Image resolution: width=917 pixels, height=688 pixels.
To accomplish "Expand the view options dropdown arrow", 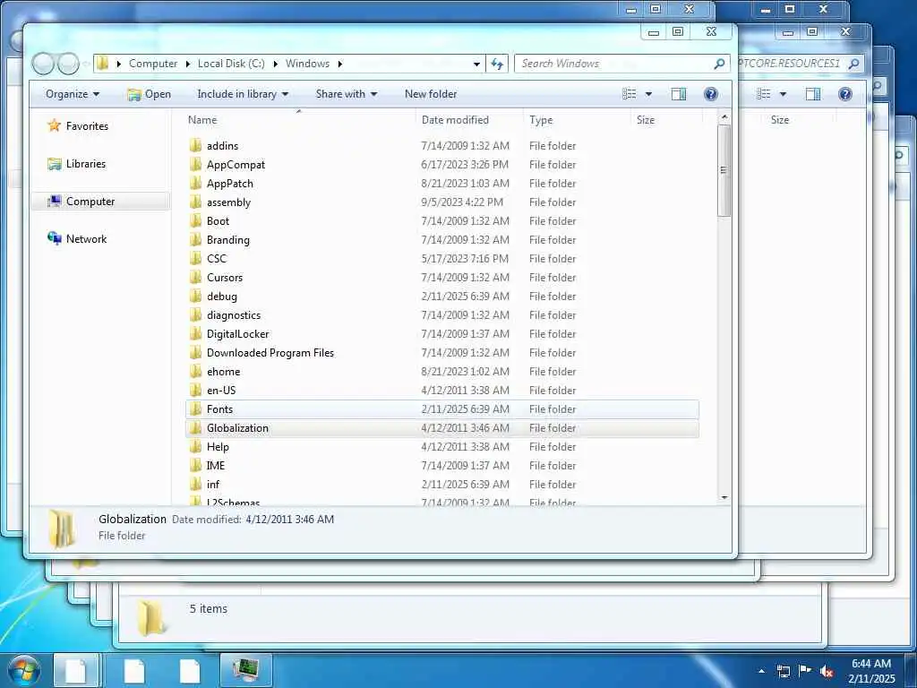I will [x=648, y=93].
